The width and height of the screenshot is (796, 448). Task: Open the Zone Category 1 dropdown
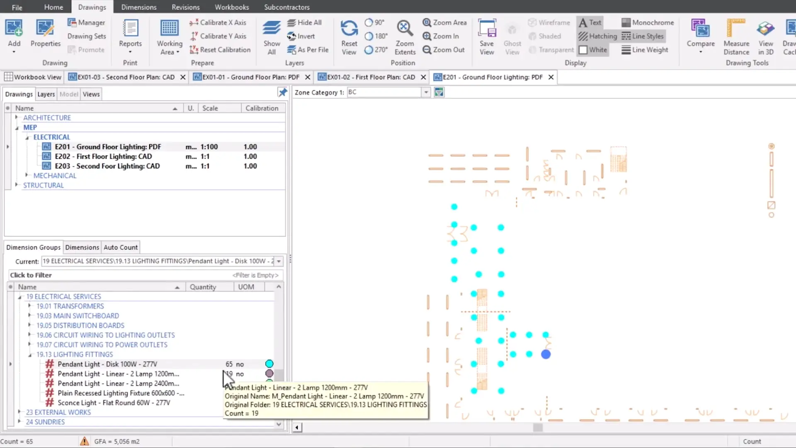pos(426,92)
